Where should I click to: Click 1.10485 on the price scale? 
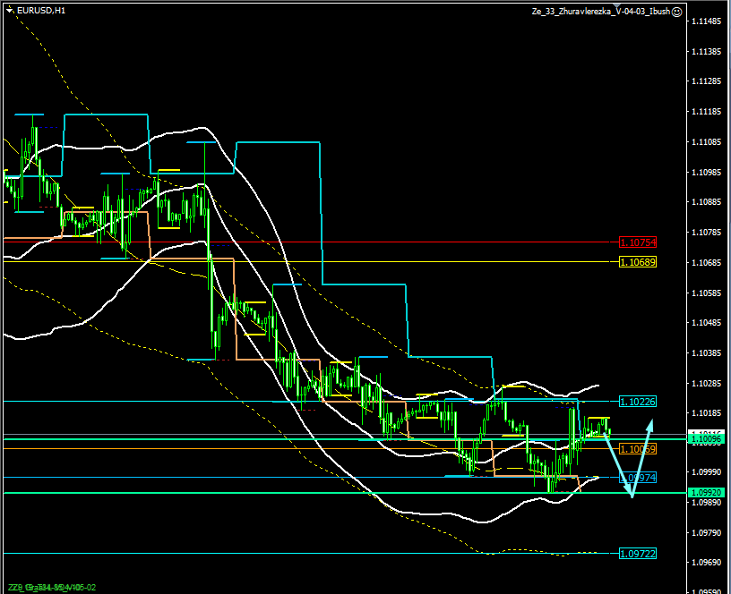(x=706, y=323)
